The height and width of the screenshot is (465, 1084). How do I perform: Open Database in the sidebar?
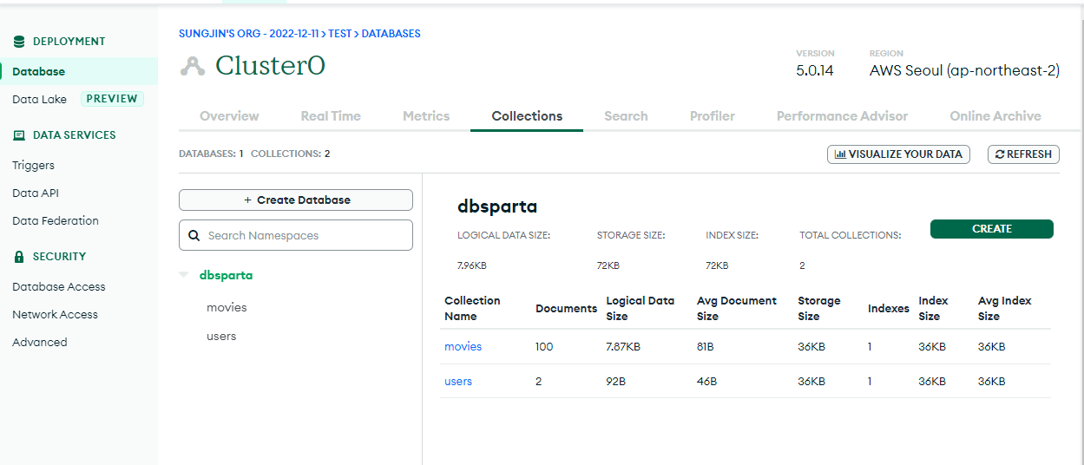[x=79, y=72]
